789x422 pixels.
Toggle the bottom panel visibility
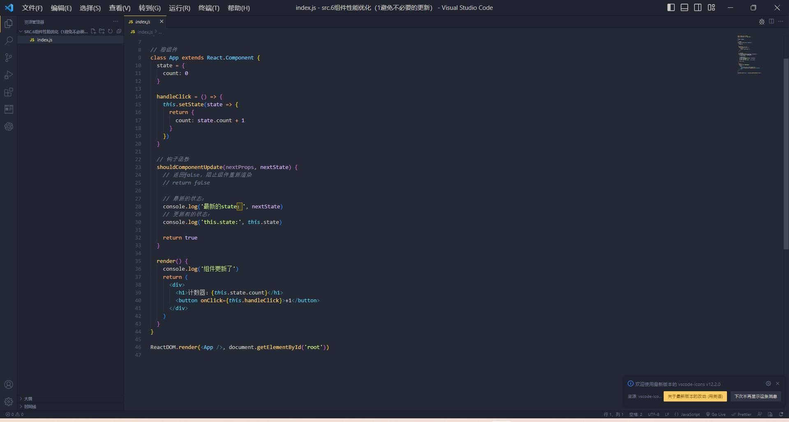pyautogui.click(x=684, y=7)
